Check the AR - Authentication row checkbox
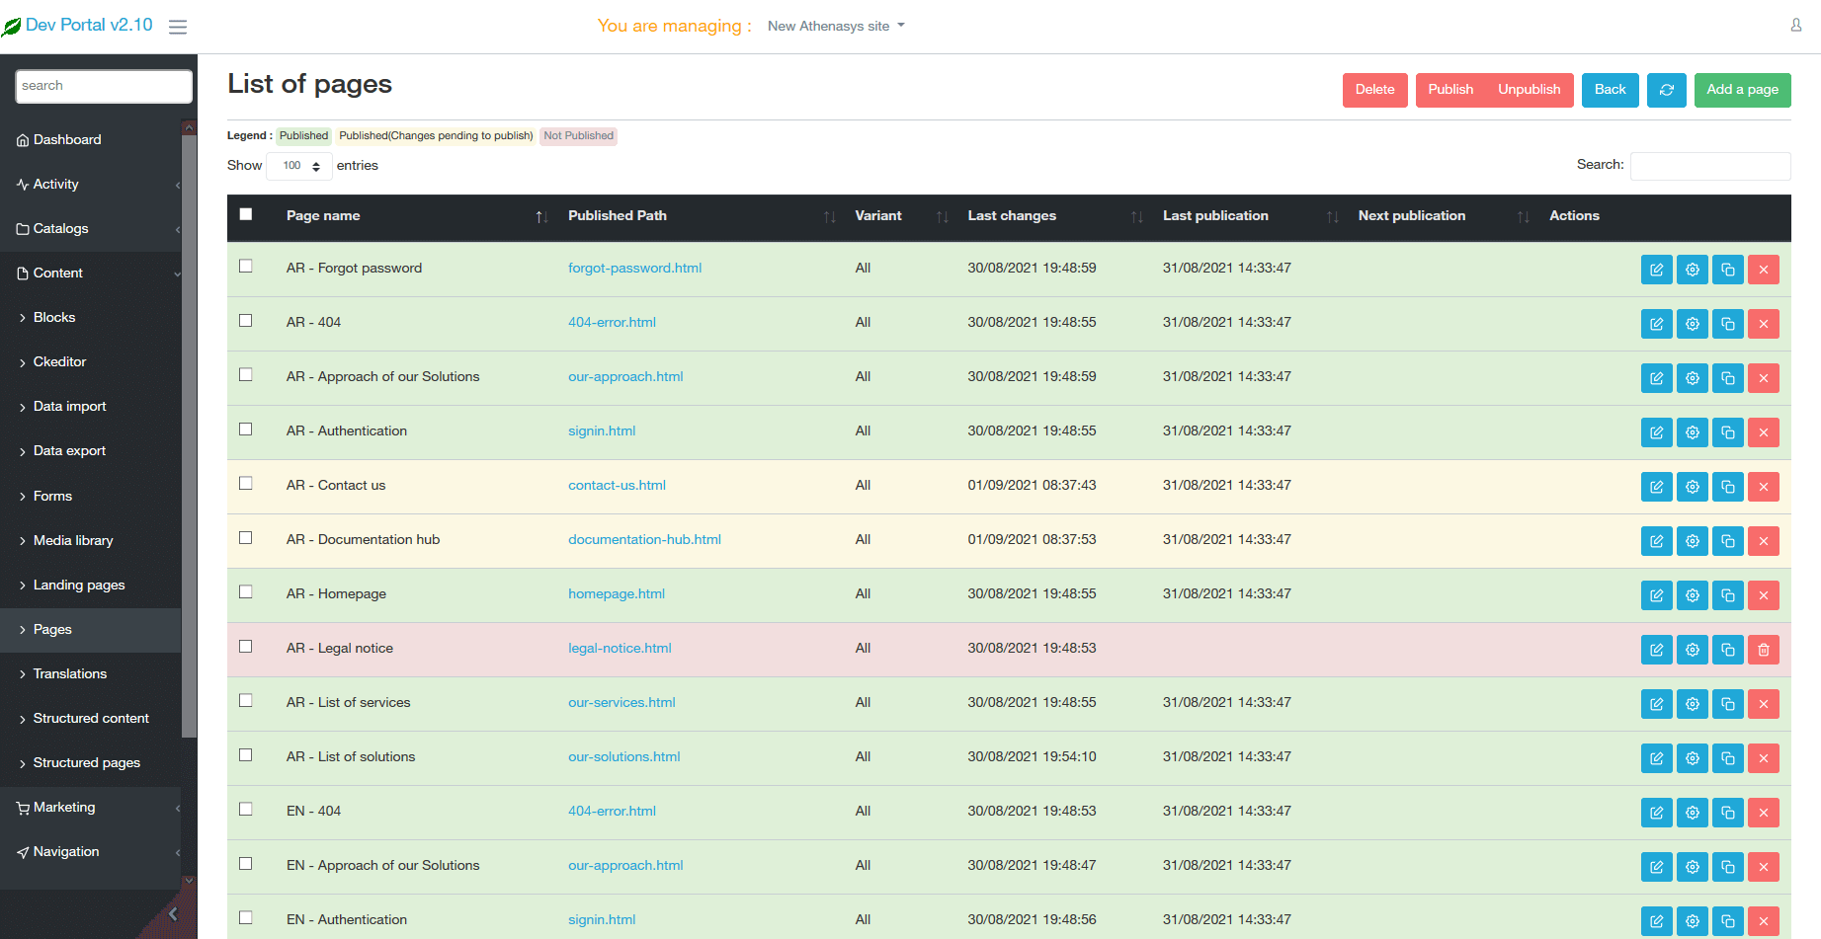The image size is (1821, 939). point(246,430)
